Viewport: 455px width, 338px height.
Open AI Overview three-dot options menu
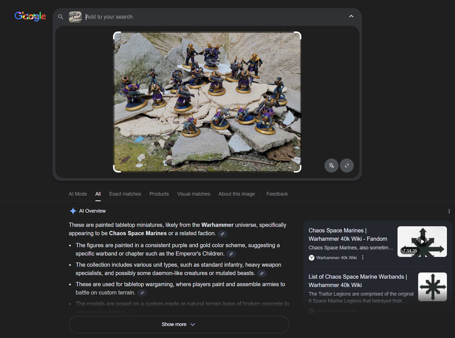449,211
